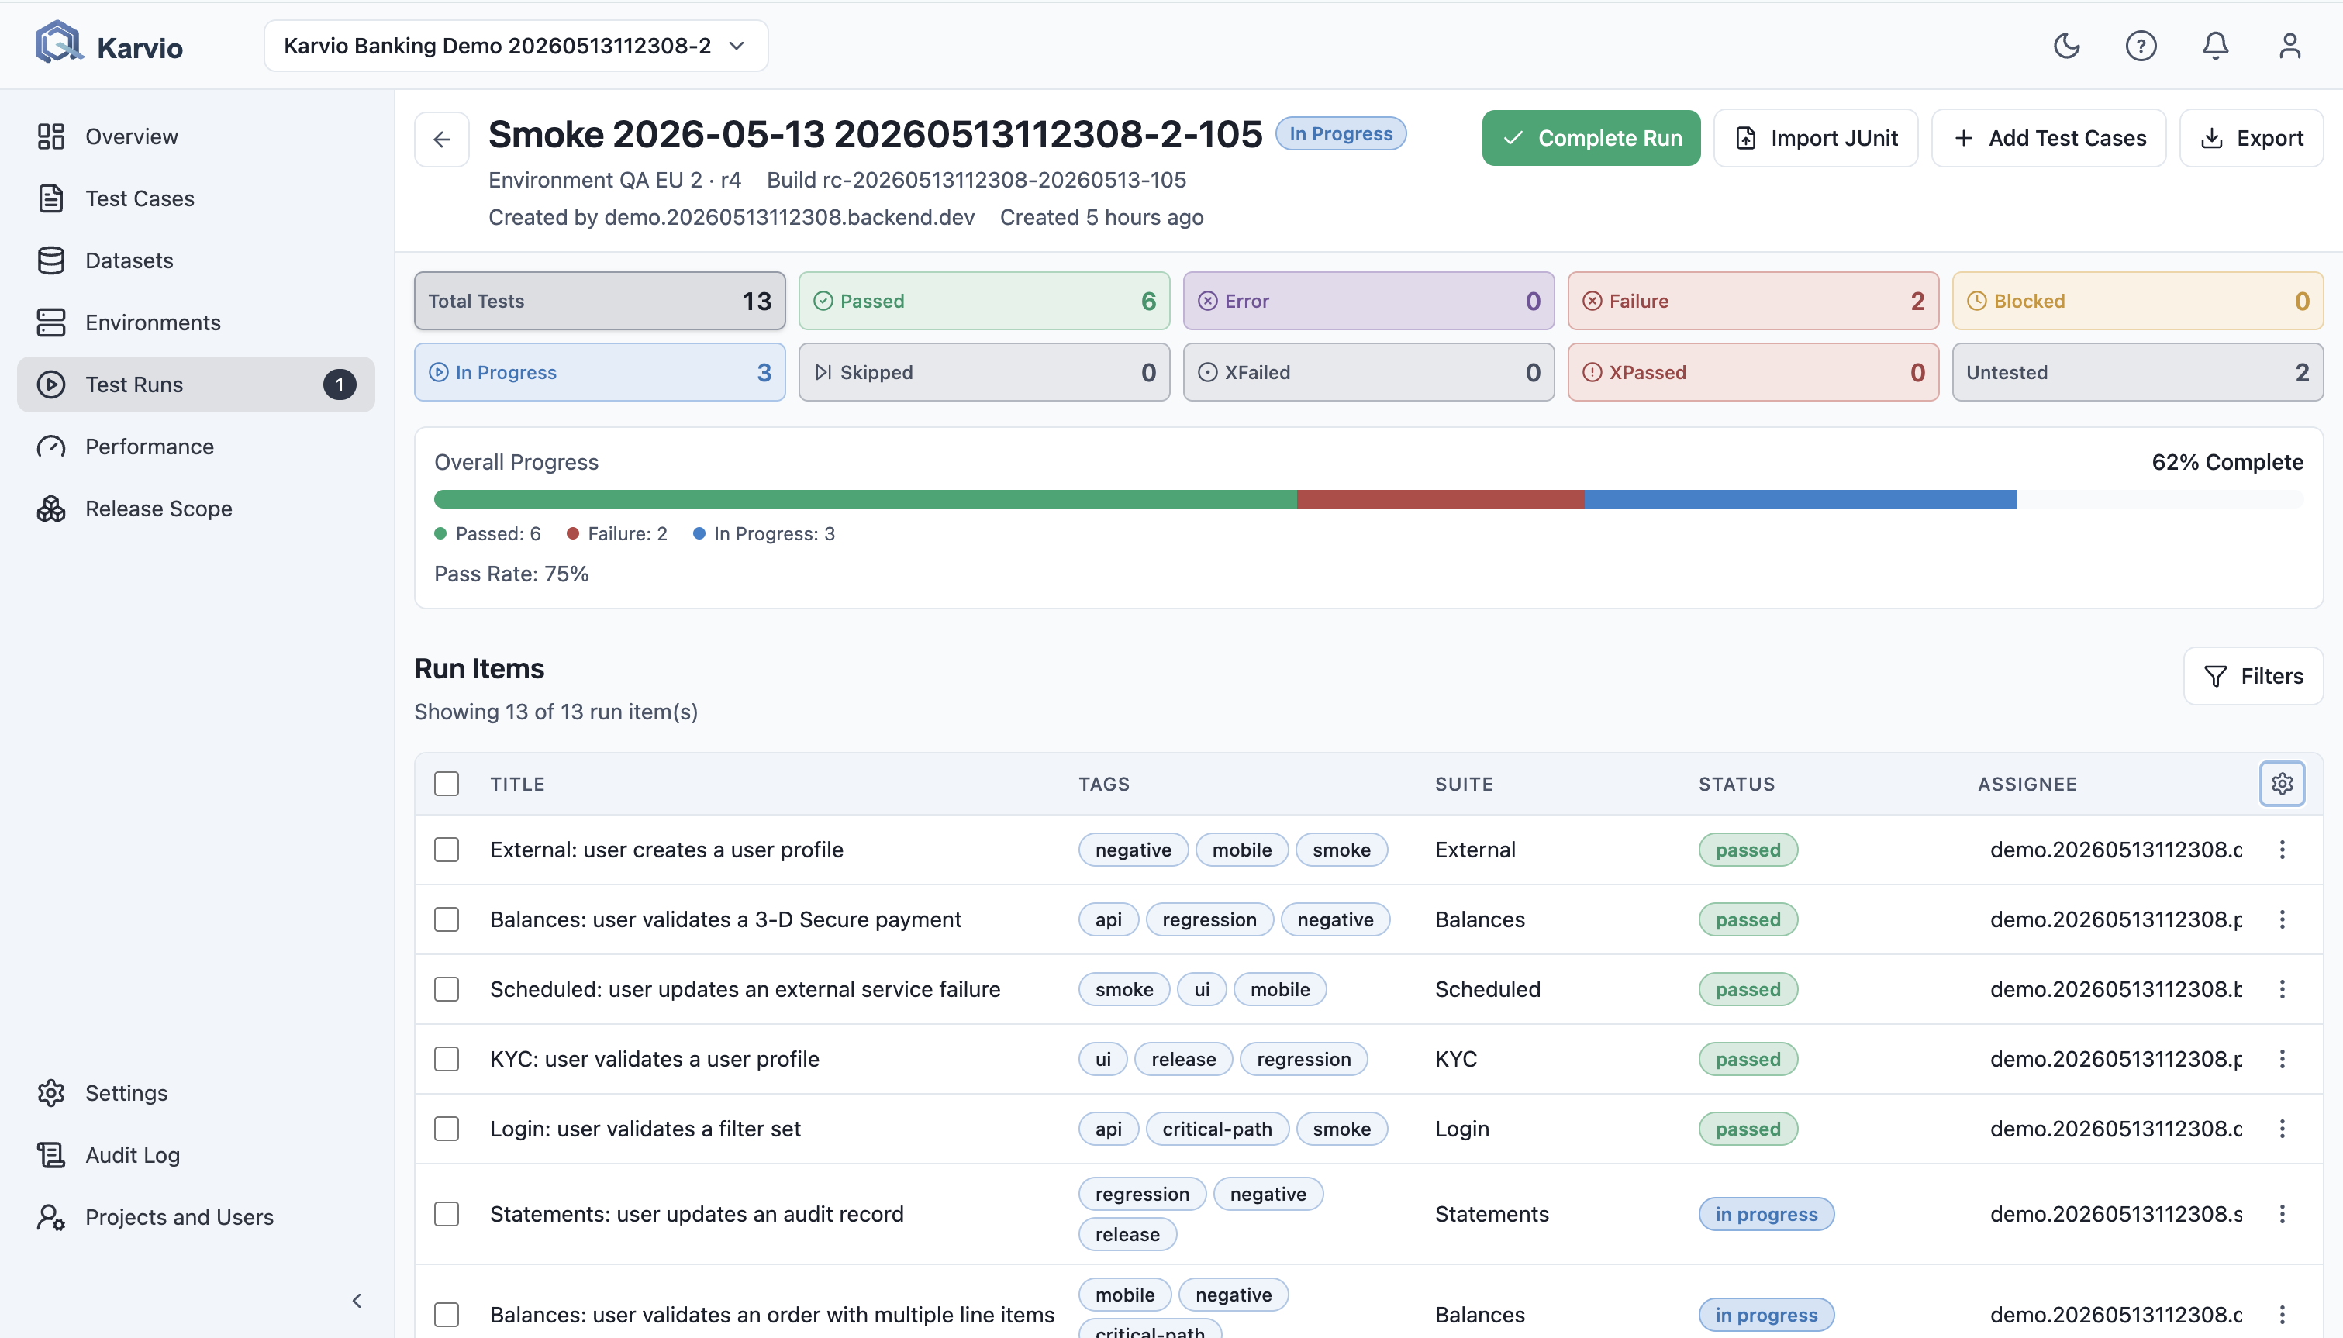Expand the Filters panel for run items
Viewport: 2343px width, 1338px height.
[2253, 676]
